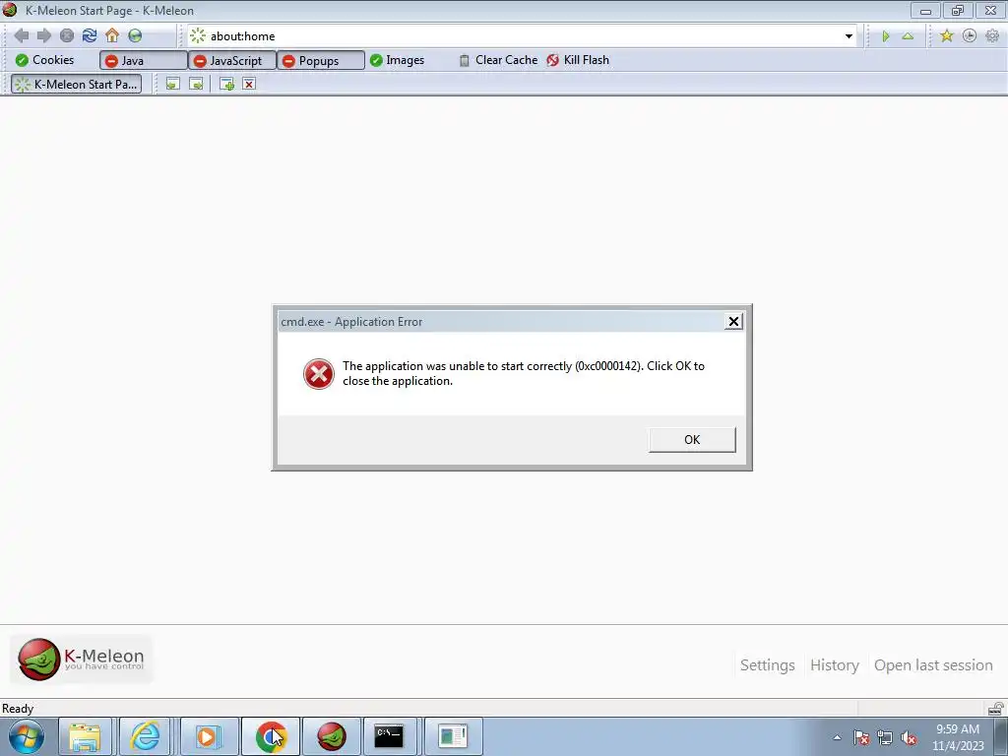The image size is (1008, 756).
Task: Click the error dialog message text
Action: 524,373
